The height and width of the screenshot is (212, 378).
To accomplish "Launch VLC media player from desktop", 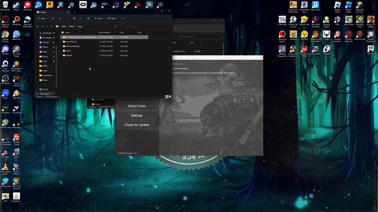I will point(5,168).
